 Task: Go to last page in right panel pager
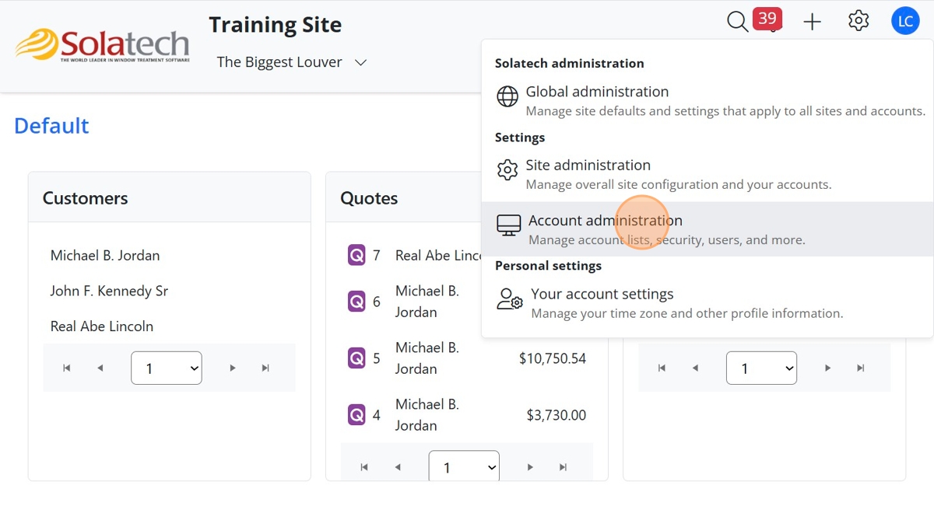861,368
